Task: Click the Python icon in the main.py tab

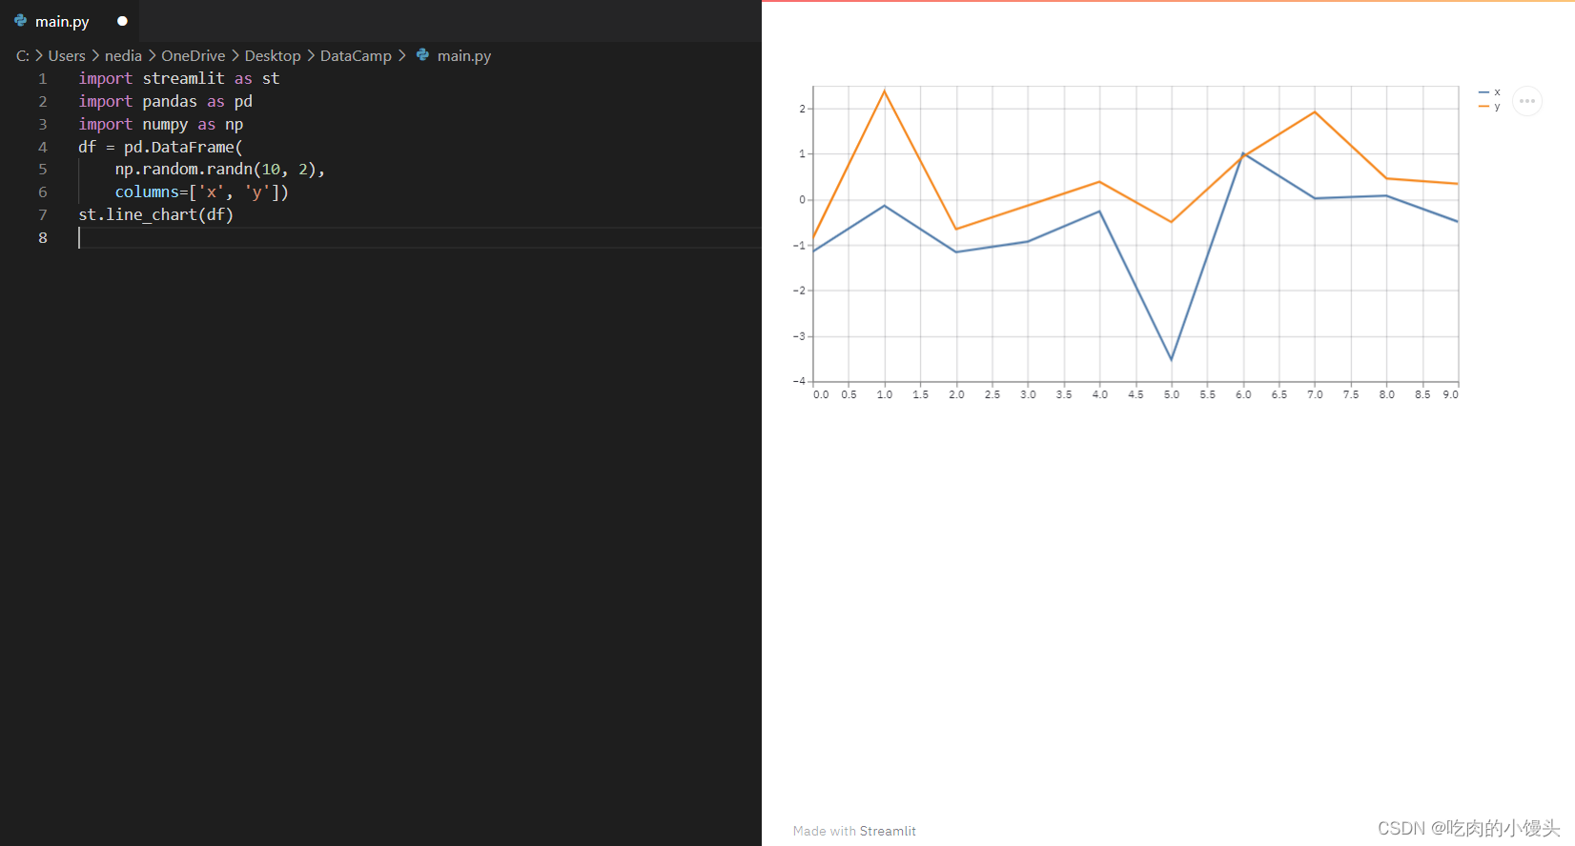Action: pos(20,20)
